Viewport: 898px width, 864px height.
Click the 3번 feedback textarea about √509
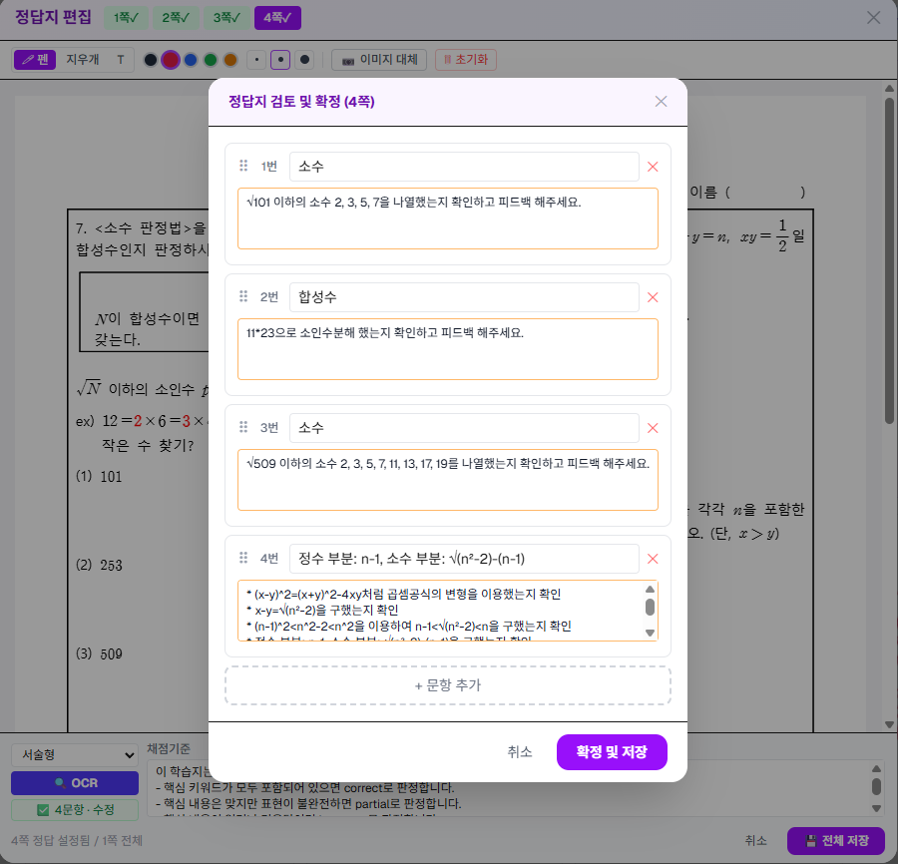point(448,480)
